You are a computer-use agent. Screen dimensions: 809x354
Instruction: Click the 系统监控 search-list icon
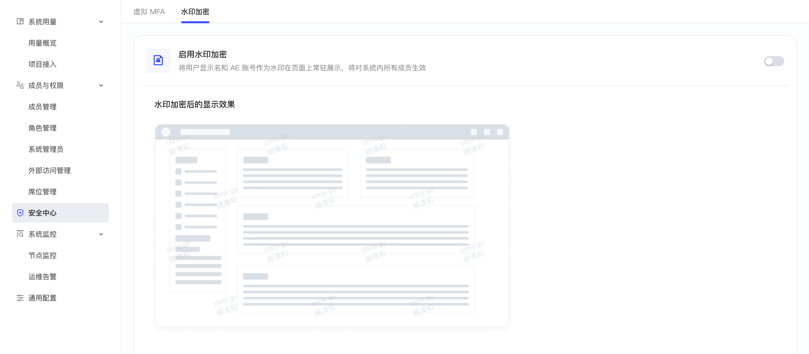[x=20, y=234]
